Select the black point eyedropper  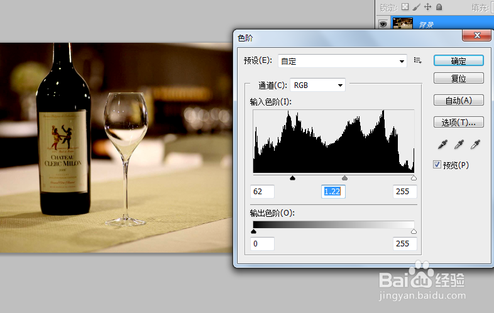(442, 145)
